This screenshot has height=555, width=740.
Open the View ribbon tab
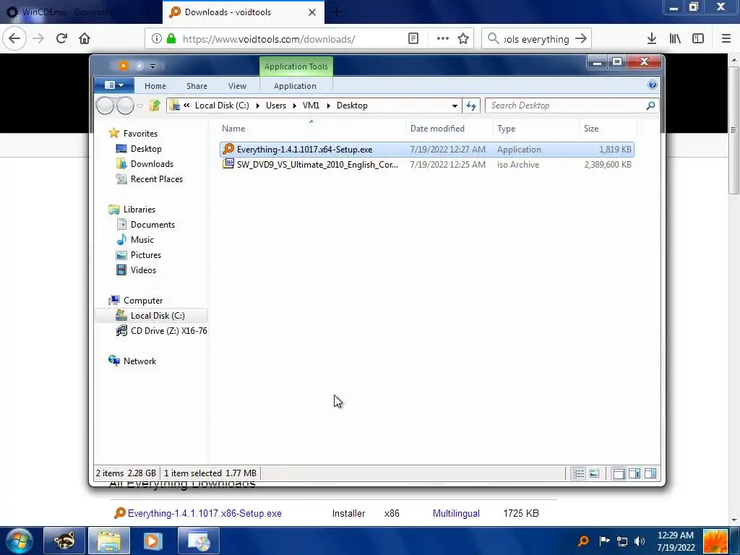click(237, 86)
